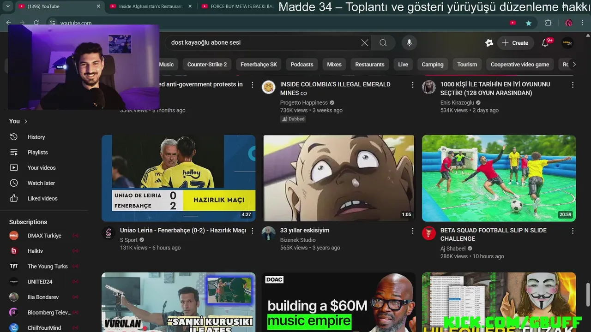The height and width of the screenshot is (332, 591).
Task: Click the Create button
Action: pos(515,42)
